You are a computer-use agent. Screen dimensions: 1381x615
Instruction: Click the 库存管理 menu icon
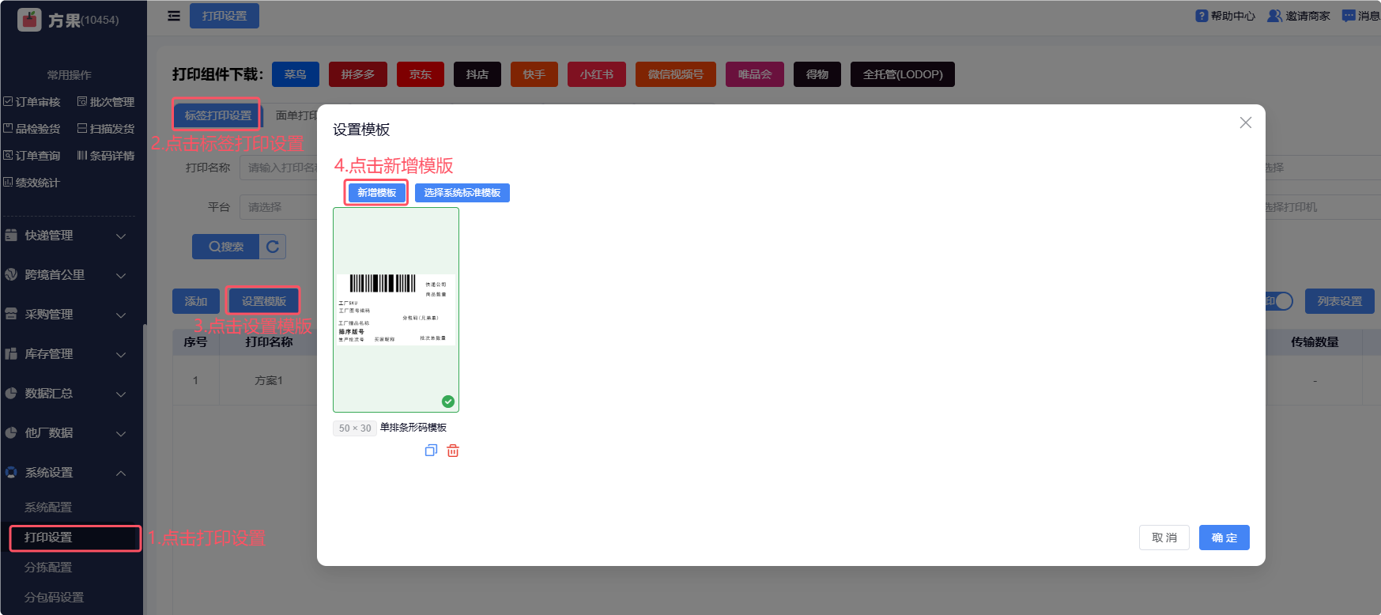tap(11, 354)
